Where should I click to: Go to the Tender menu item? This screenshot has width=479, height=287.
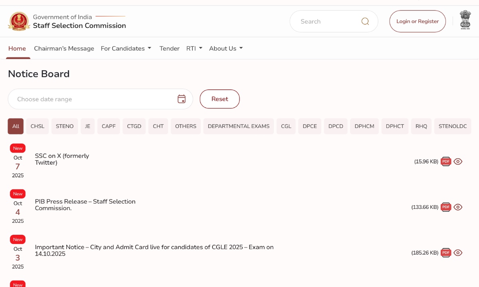(169, 49)
